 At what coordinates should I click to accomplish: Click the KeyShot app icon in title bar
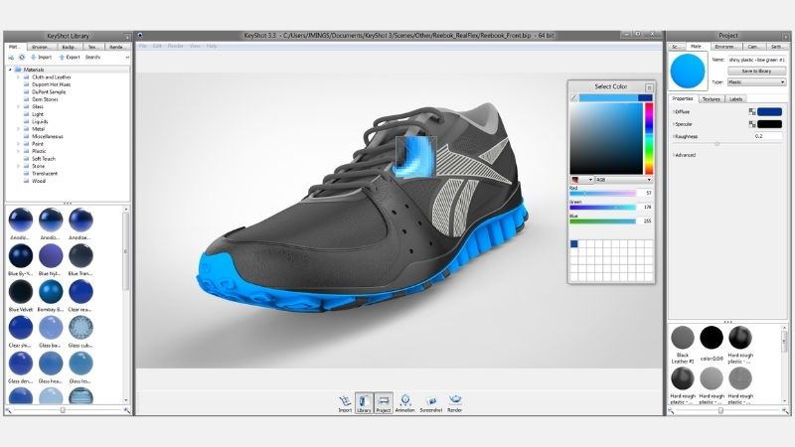[140, 36]
